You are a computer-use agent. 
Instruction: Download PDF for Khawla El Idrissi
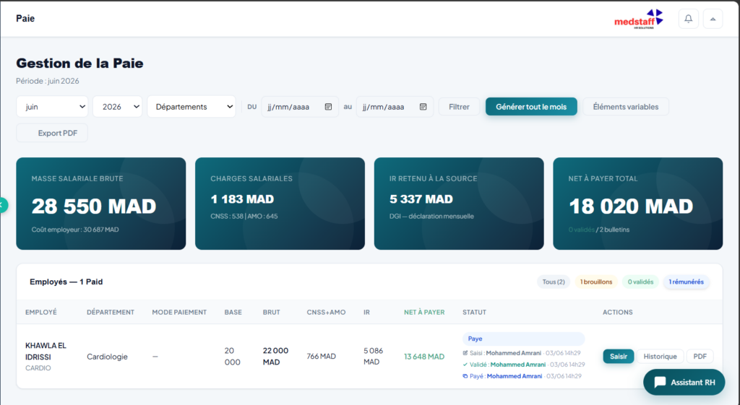[x=700, y=357]
